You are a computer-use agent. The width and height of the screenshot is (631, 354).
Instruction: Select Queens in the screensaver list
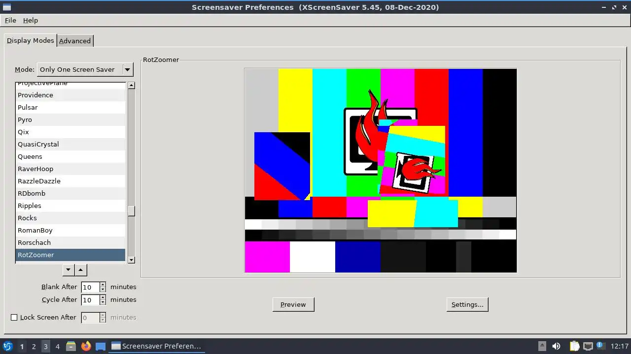(70, 156)
